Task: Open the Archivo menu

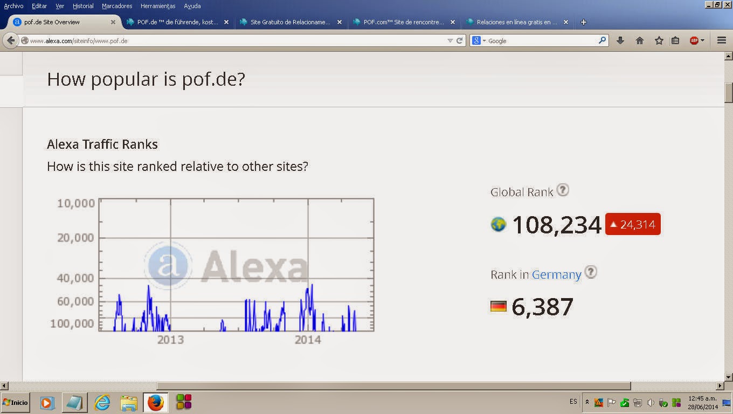Action: tap(13, 6)
